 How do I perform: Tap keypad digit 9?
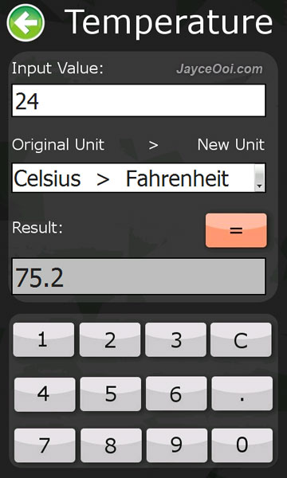coord(177,445)
